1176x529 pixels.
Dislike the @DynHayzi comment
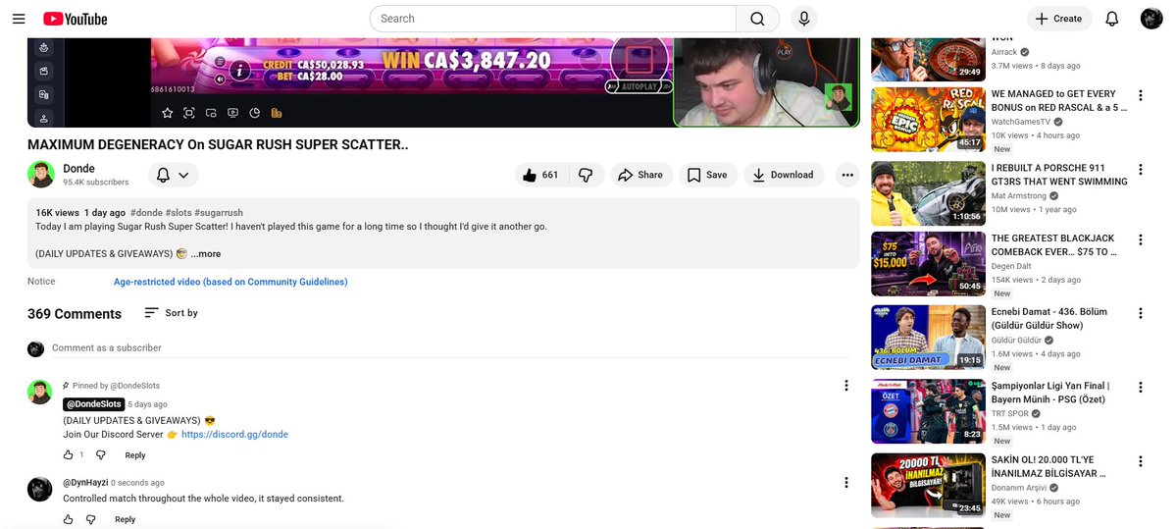[91, 519]
